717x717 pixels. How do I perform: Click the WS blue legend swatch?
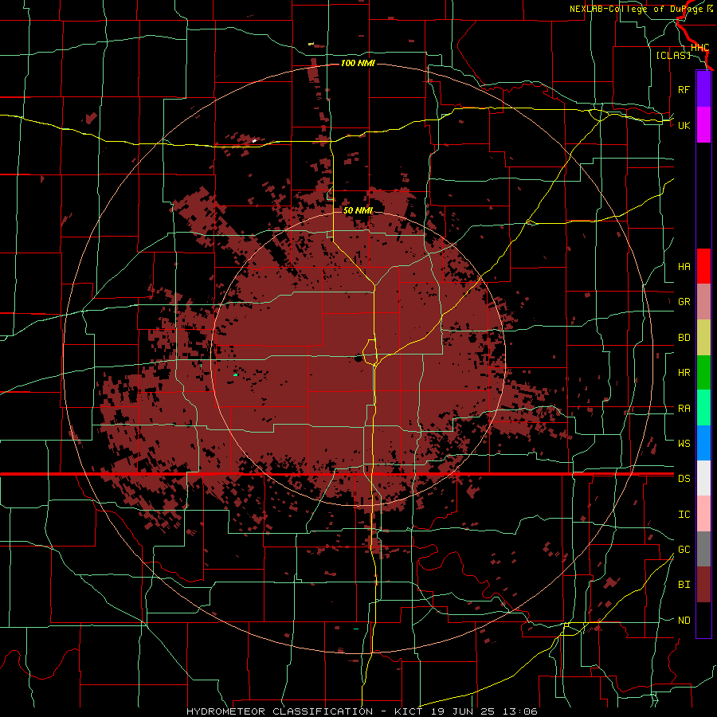703,443
